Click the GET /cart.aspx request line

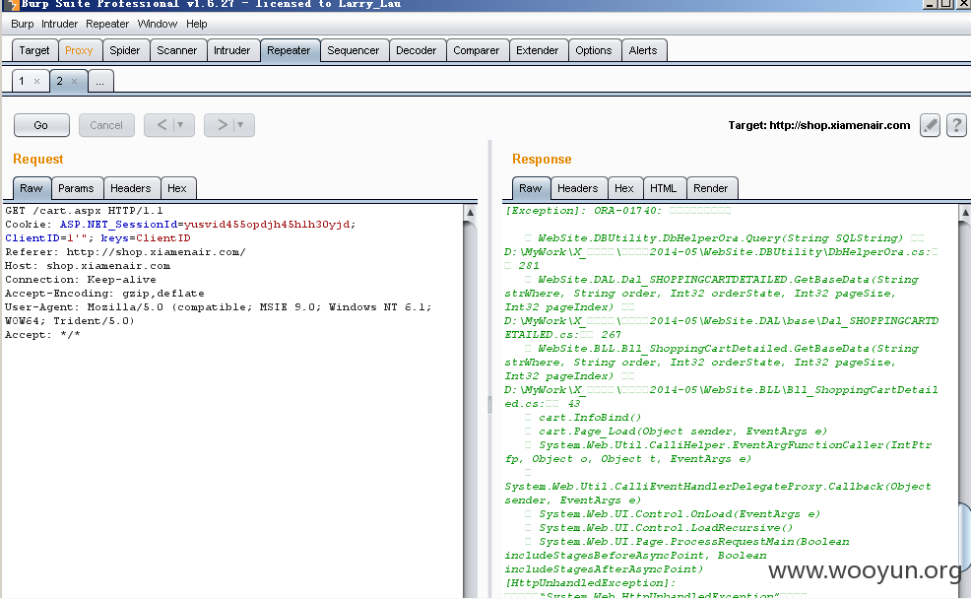point(85,211)
